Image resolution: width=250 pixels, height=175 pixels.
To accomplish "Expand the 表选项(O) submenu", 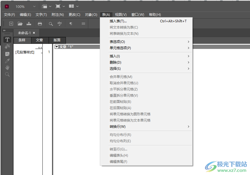I will pos(146,42).
